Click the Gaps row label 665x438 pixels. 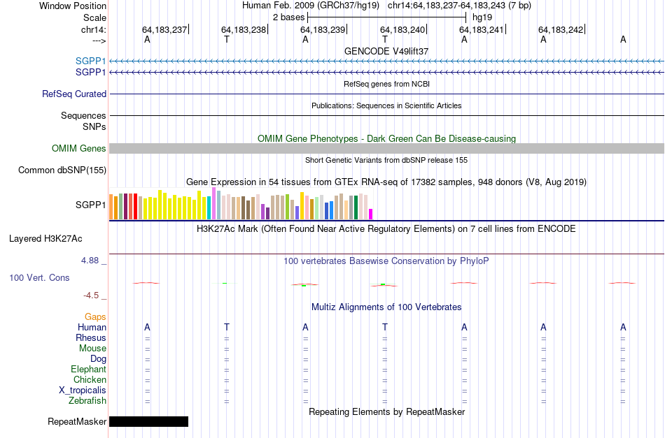point(95,317)
